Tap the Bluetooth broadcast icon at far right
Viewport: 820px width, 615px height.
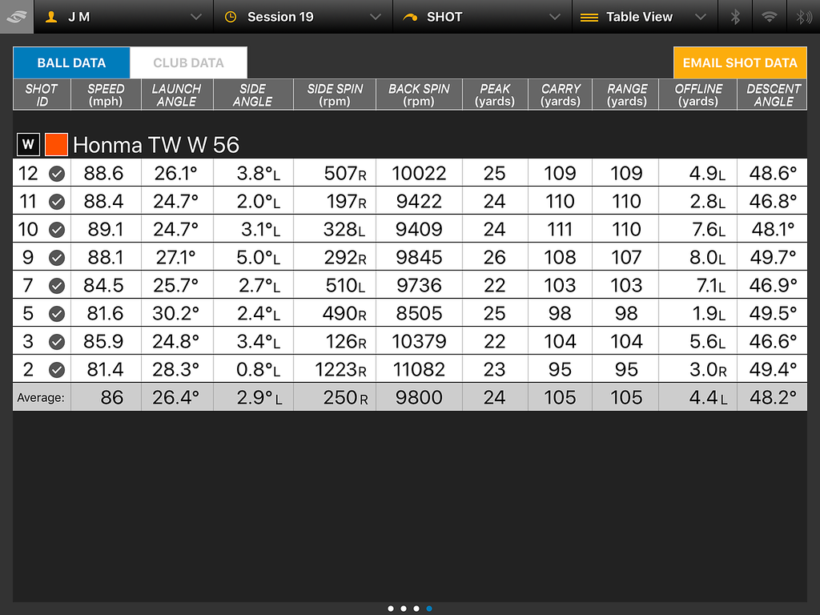coord(804,17)
